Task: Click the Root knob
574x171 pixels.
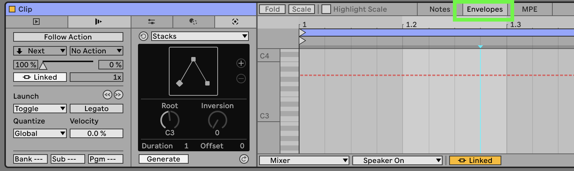Action: pyautogui.click(x=170, y=120)
